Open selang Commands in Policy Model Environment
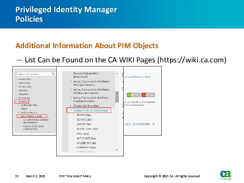Viewport: 244px width, 183px height. [91, 99]
